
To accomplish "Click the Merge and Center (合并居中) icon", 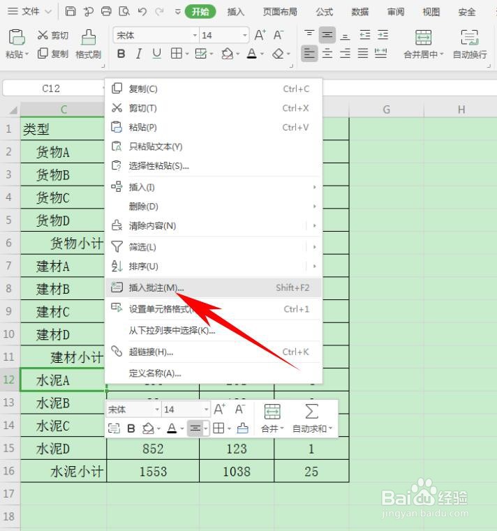I will [x=424, y=37].
